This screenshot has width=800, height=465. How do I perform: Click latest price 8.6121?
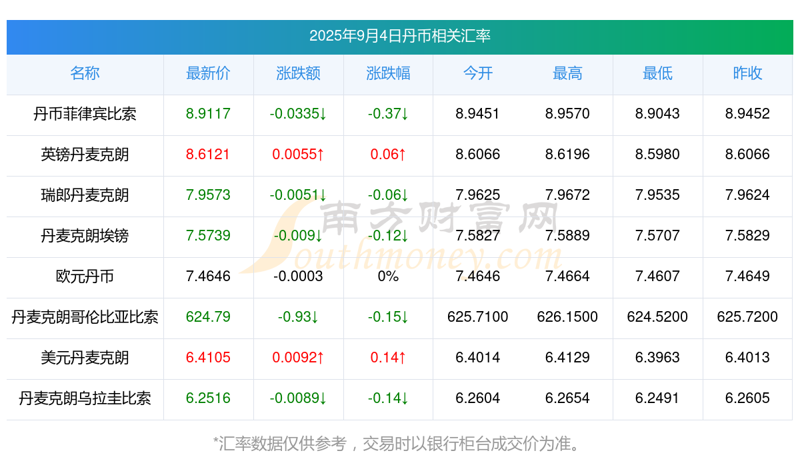pos(209,155)
